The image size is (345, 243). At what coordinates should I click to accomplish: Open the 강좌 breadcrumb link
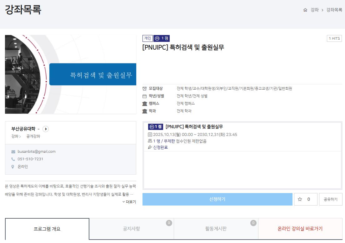314,10
